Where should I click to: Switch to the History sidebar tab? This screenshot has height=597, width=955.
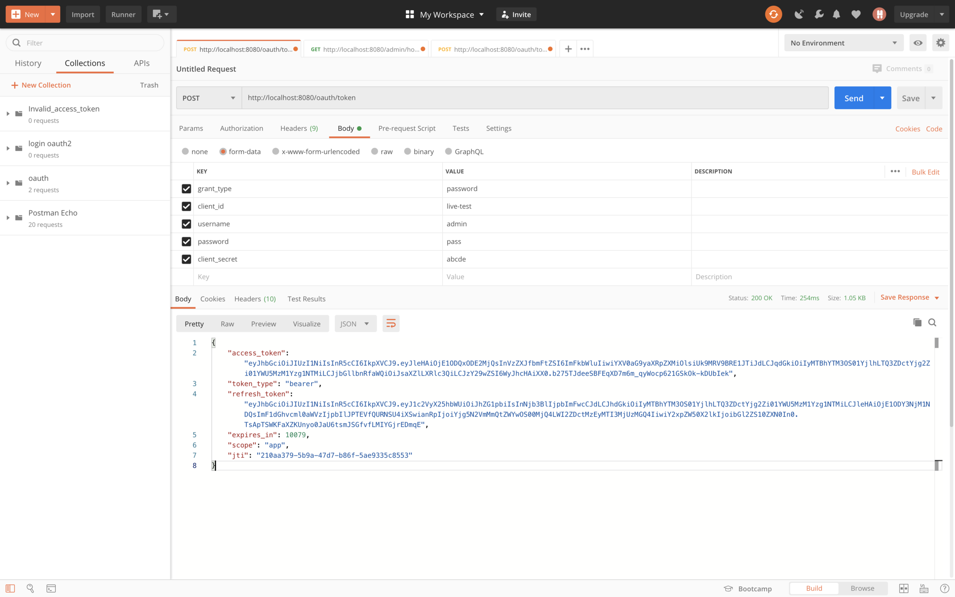(x=28, y=63)
